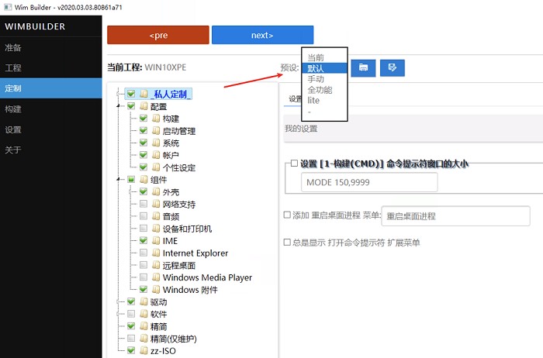Click folder icon of _私人定制_ node

pos(144,94)
